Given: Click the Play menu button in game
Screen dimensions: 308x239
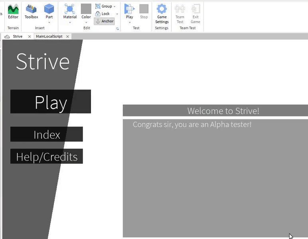Looking at the screenshot, I should tap(51, 101).
